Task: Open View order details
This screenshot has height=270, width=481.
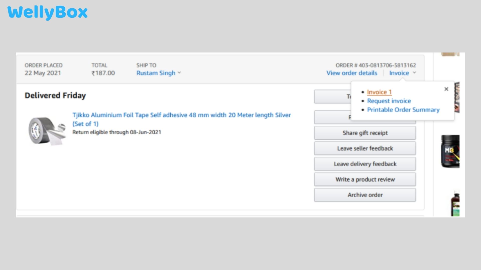Action: (x=352, y=73)
